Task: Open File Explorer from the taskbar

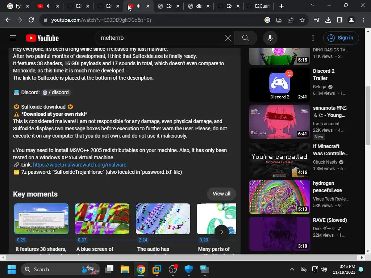Action: coord(125,269)
